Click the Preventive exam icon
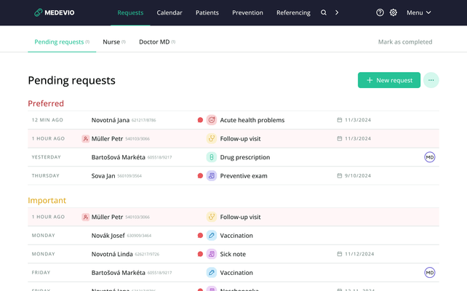The image size is (467, 291). click(x=212, y=175)
